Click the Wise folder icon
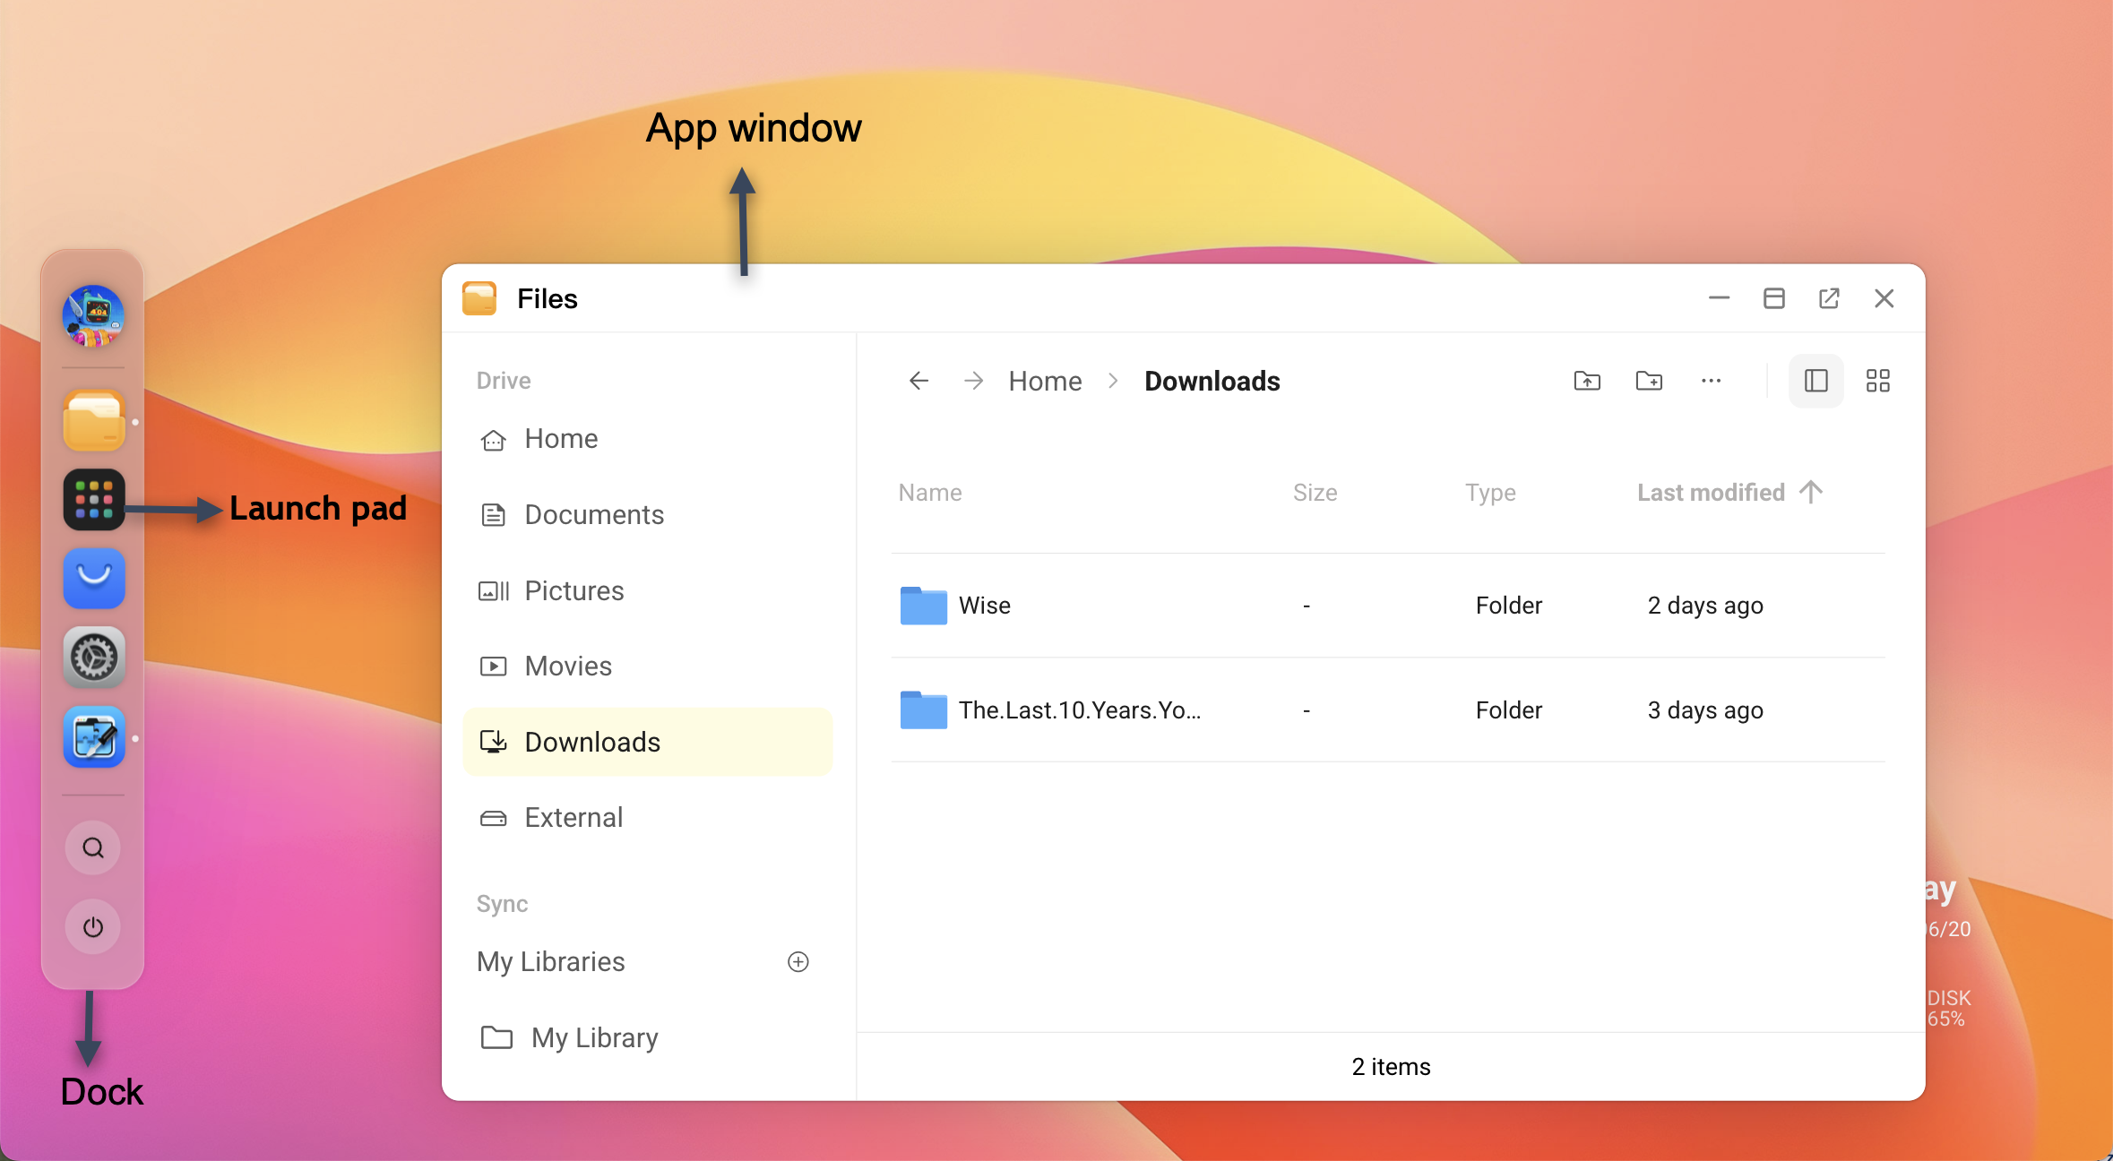2113x1161 pixels. [x=924, y=606]
